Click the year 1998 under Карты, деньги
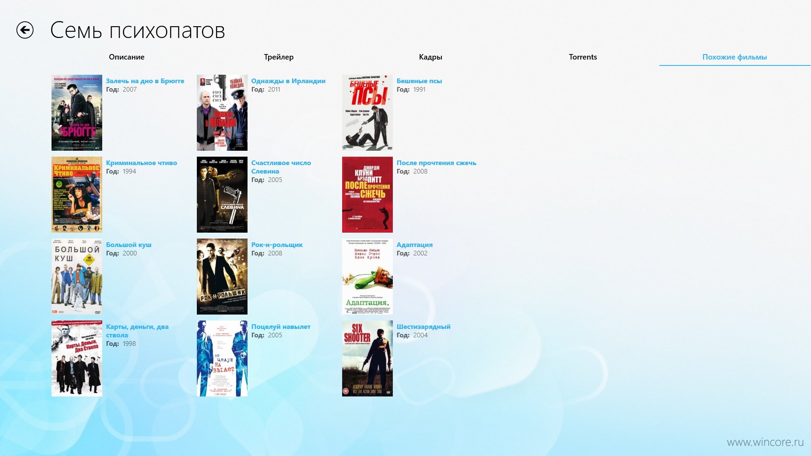Viewport: 811px width, 456px height. [129, 344]
